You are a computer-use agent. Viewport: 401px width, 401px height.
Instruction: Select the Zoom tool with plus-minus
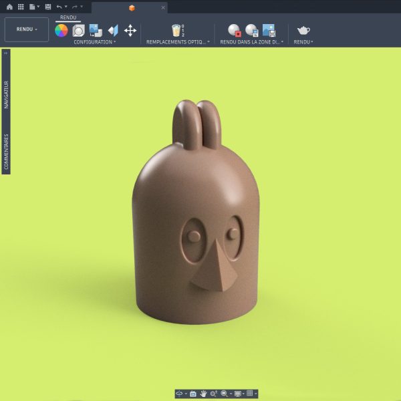(214, 394)
